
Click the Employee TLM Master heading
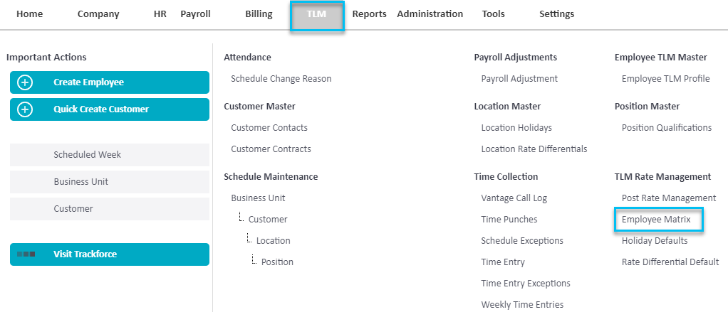(660, 58)
